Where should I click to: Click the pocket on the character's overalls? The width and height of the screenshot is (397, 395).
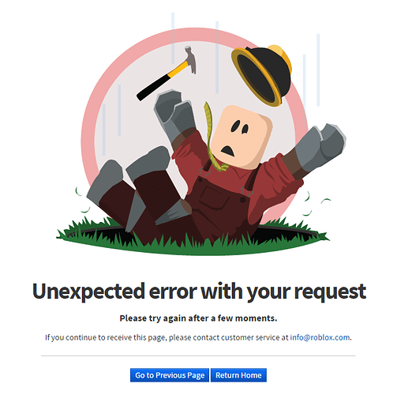click(214, 197)
